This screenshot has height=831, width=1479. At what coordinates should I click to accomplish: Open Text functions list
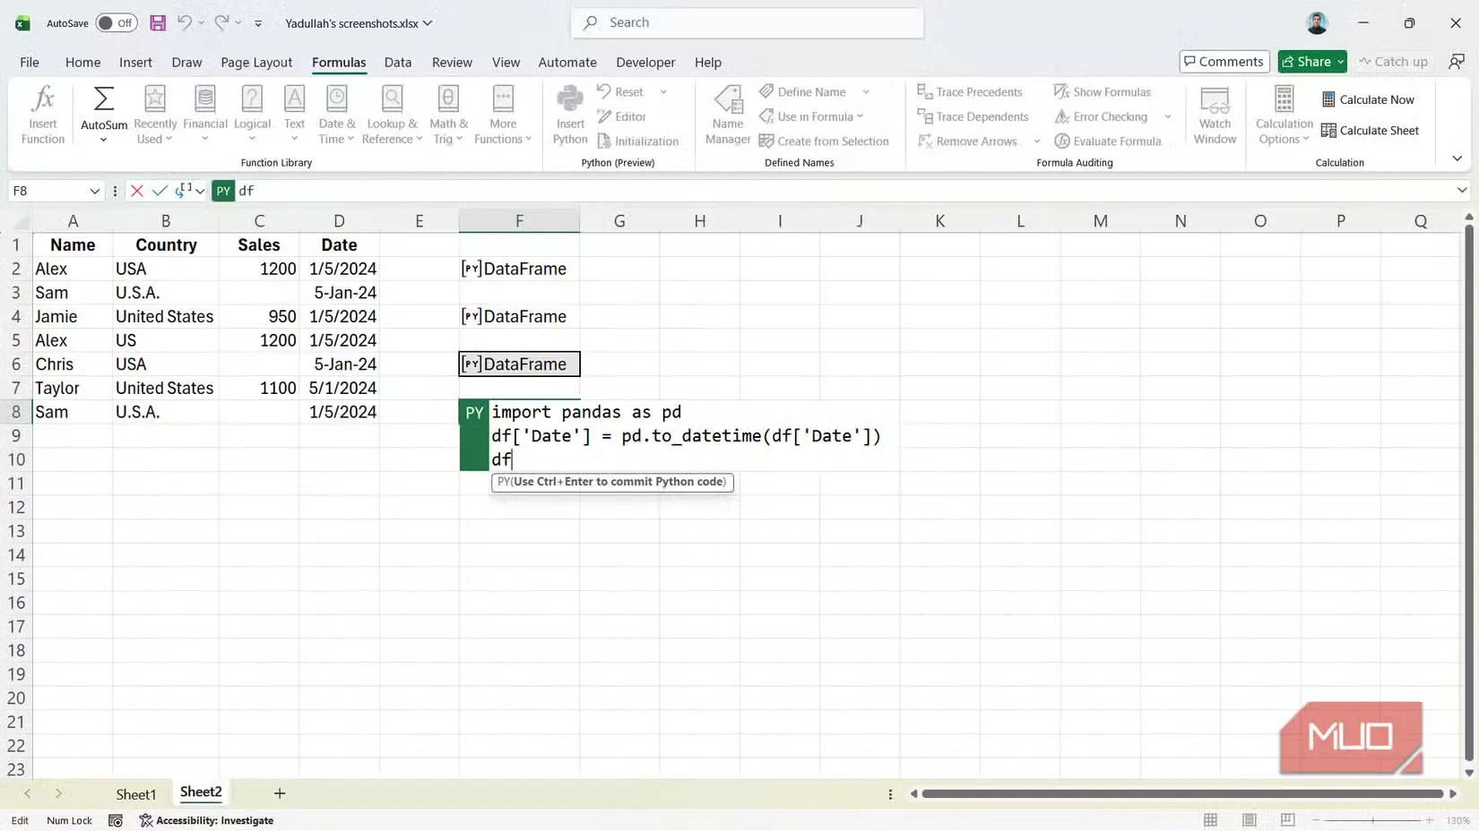[x=294, y=114]
